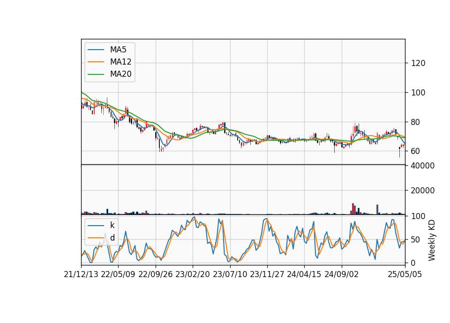Click the 24/04/15 date label
Image resolution: width=450 pixels, height=323 pixels.
point(304,275)
